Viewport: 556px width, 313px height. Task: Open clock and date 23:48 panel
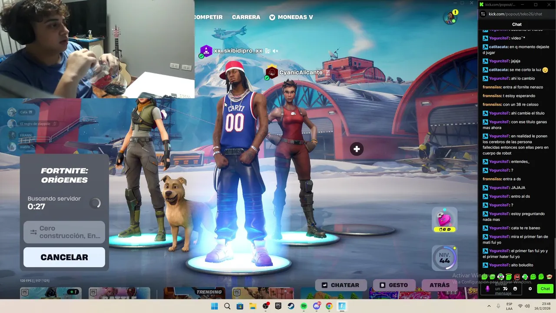[543, 306]
